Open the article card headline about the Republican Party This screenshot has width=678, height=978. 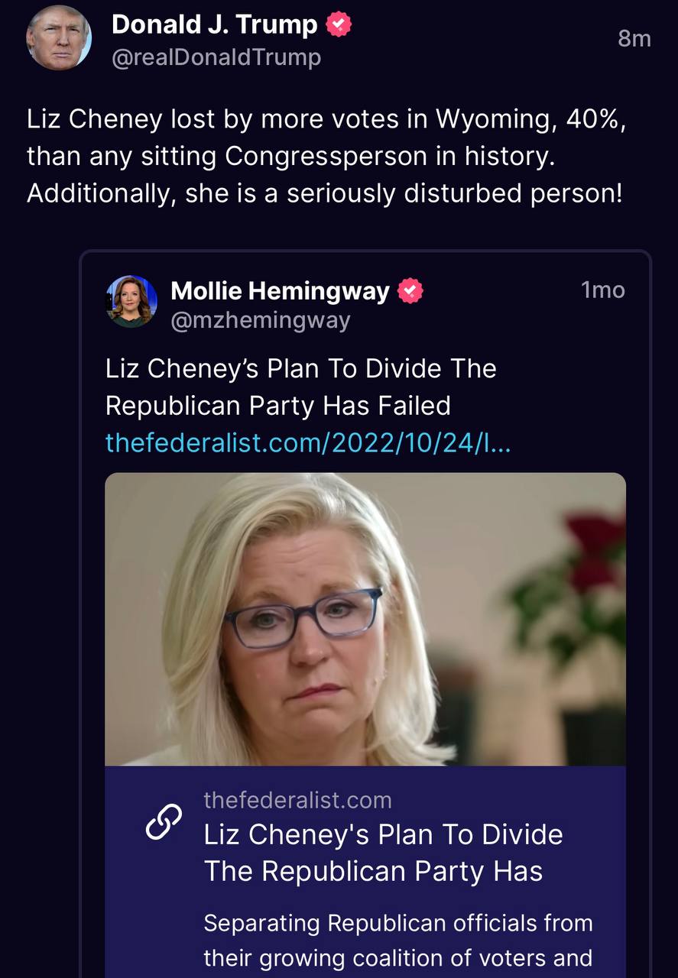(383, 853)
